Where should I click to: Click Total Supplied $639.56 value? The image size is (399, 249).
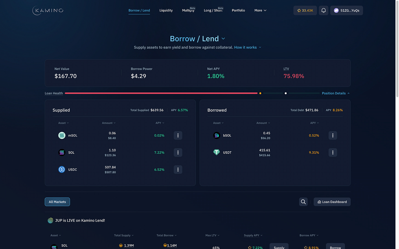[157, 110]
